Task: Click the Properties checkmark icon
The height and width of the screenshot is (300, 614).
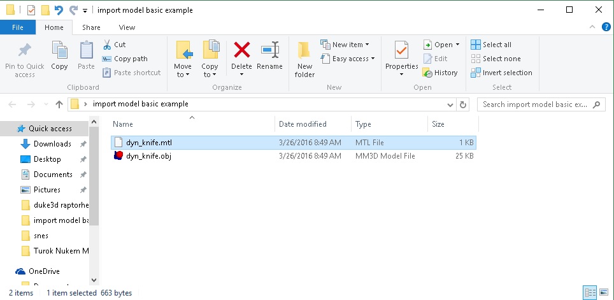Action: [401, 50]
